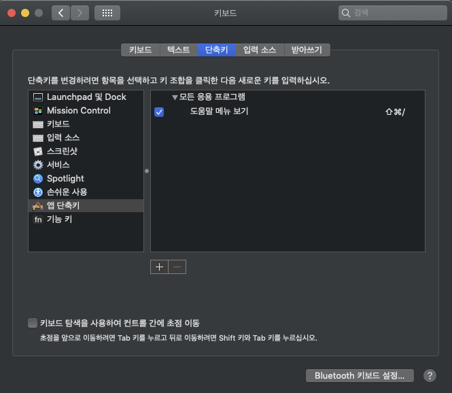
Task: Switch to the 텍스트 tab
Action: point(179,50)
